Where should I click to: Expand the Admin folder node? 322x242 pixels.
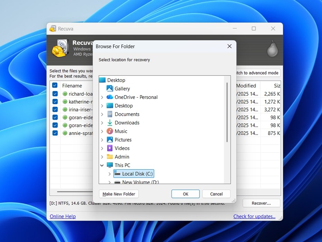pyautogui.click(x=102, y=157)
